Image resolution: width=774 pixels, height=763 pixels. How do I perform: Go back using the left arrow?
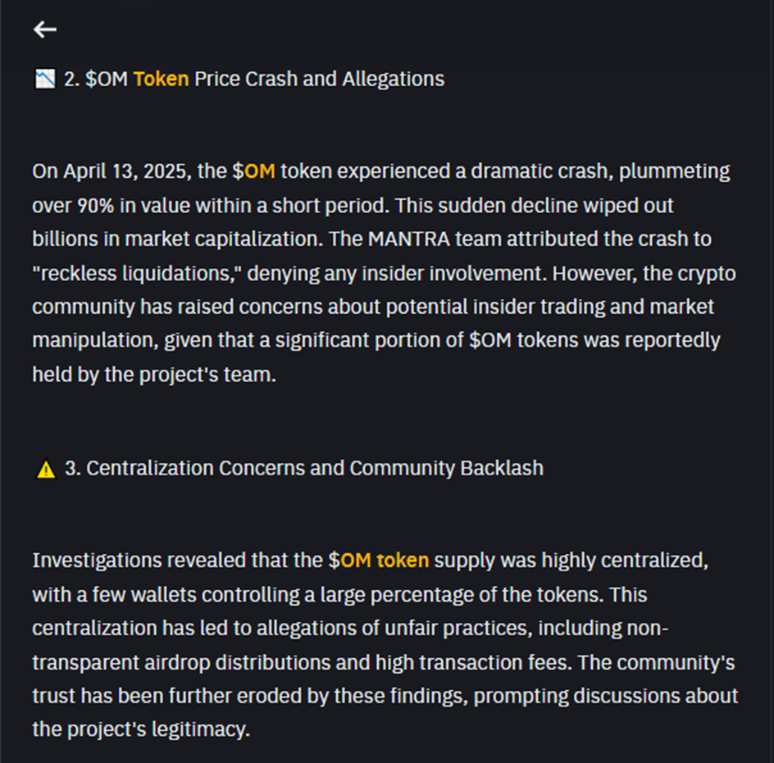(x=45, y=30)
